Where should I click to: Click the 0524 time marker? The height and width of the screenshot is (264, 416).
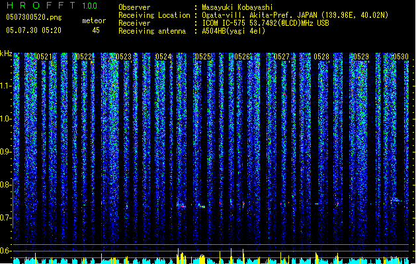[163, 57]
